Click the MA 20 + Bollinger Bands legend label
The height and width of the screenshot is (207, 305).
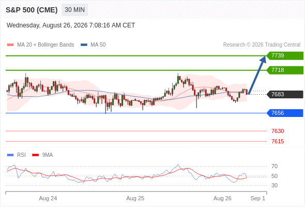tap(45, 45)
